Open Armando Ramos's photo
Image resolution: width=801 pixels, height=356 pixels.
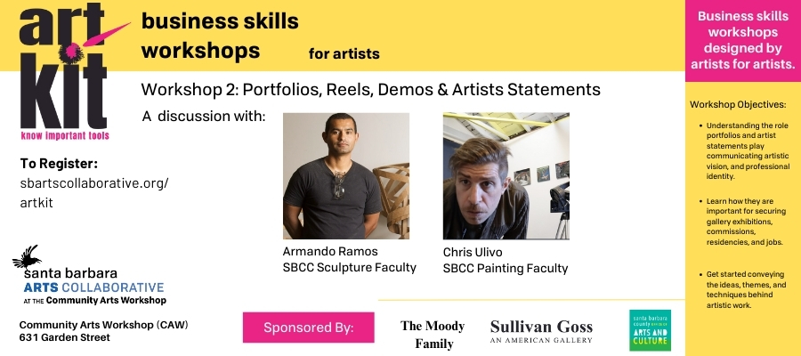pyautogui.click(x=345, y=176)
